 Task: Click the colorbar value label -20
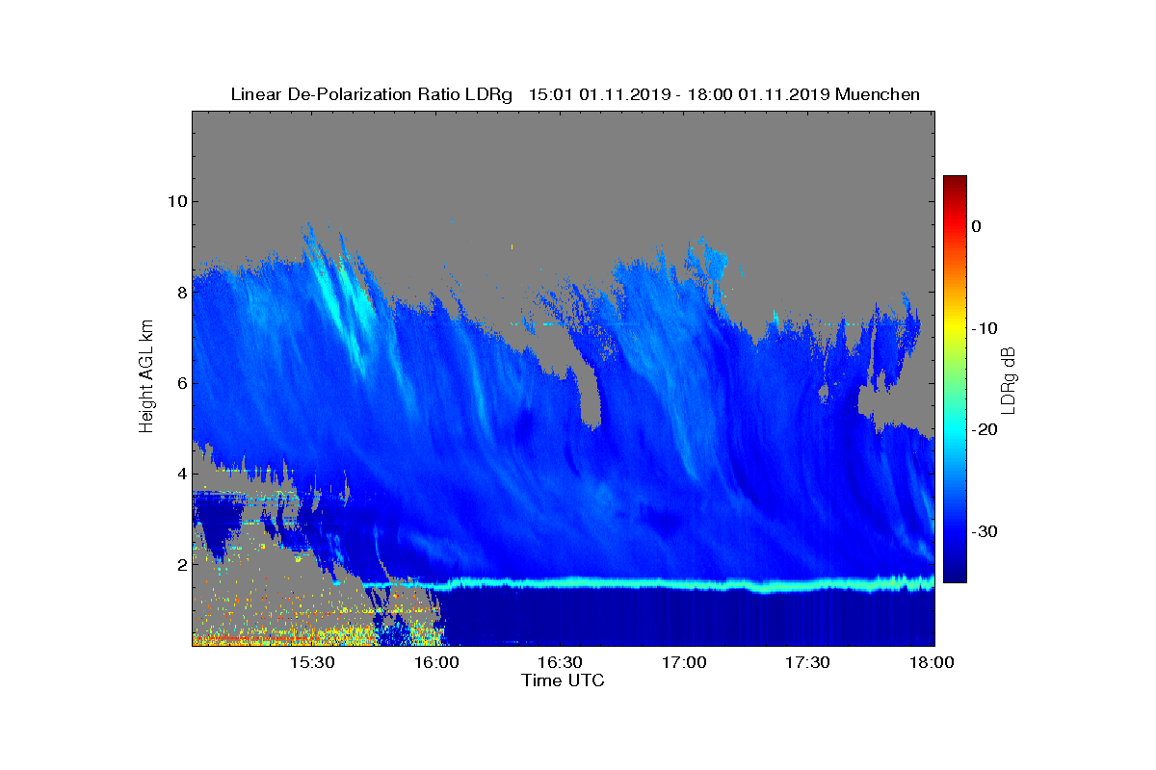[x=984, y=430]
